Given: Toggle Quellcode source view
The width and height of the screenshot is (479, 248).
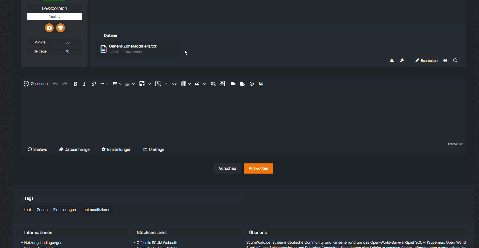Looking at the screenshot, I should pyautogui.click(x=36, y=84).
